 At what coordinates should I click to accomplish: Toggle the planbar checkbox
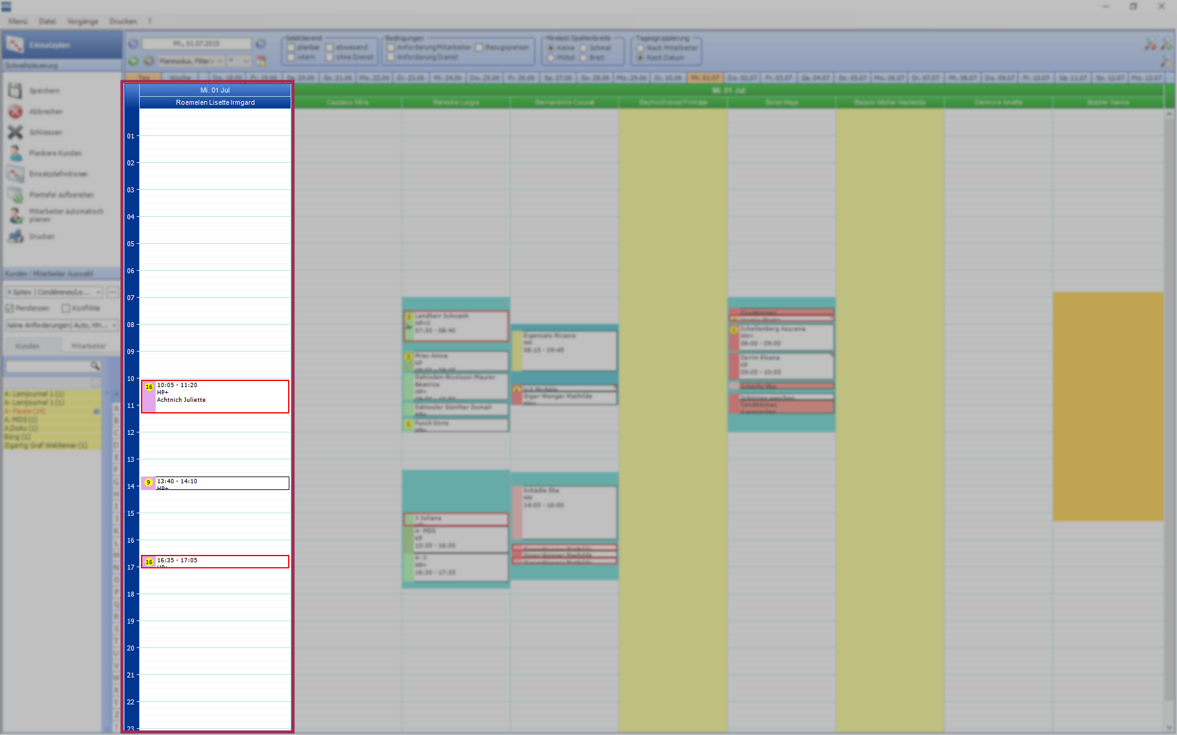click(291, 48)
